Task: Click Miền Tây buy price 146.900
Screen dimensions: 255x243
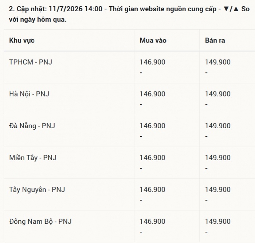Action: click(x=153, y=158)
